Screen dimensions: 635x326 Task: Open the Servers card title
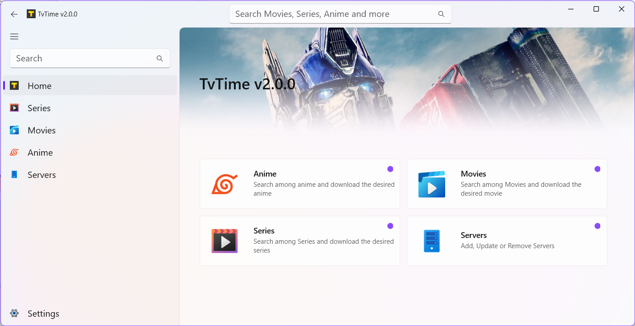[474, 235]
